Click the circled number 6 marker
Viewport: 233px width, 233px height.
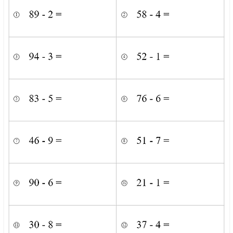[x=124, y=99]
